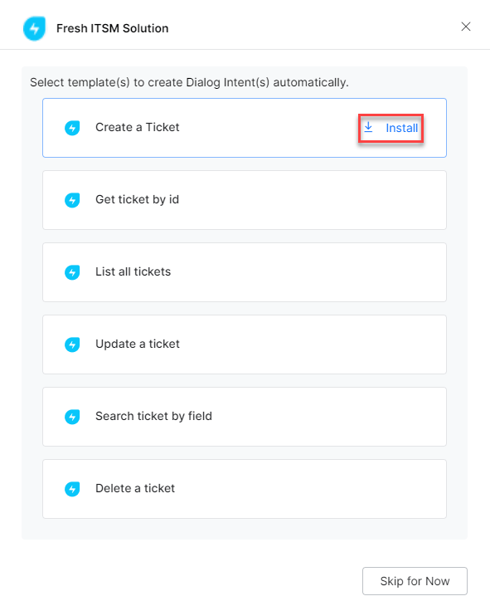Click the List all tickets lightning icon
Image resolution: width=490 pixels, height=601 pixels.
[72, 272]
